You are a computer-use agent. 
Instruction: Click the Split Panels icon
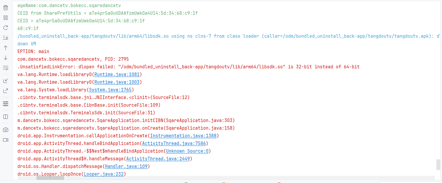click(5, 117)
